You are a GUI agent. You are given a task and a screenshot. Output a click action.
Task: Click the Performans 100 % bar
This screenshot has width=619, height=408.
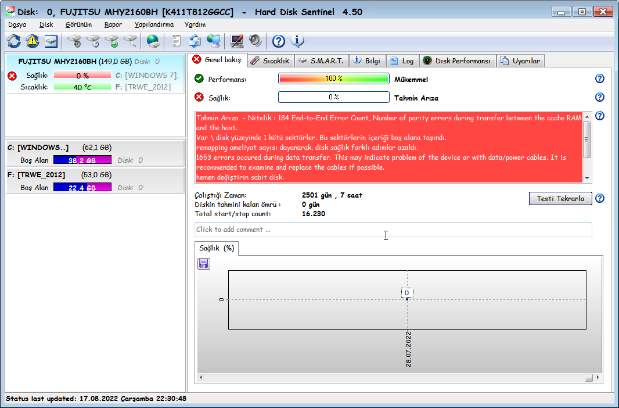coord(333,78)
